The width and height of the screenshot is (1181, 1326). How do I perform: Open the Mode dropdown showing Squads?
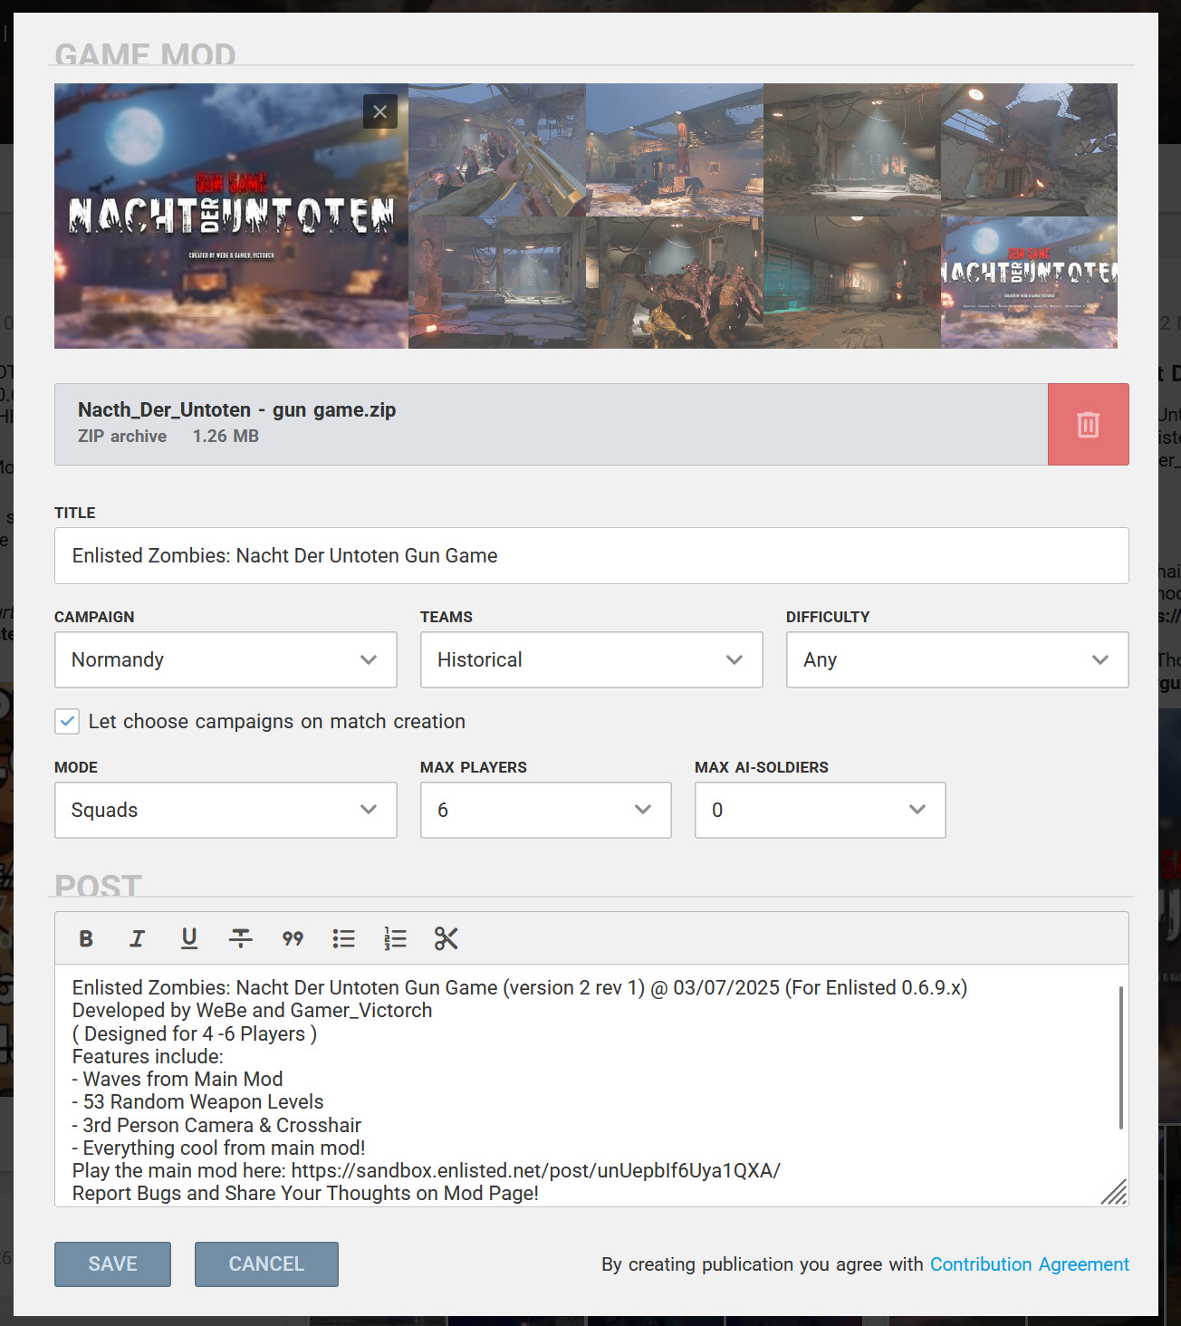pos(226,810)
